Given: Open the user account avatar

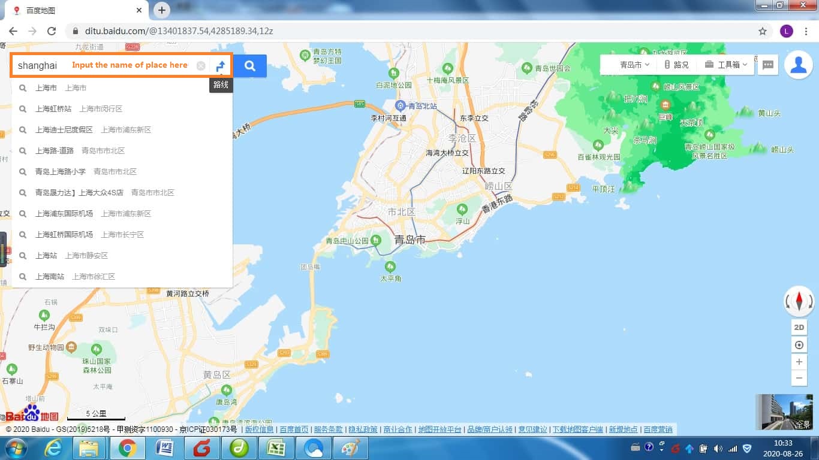Looking at the screenshot, I should click(x=799, y=65).
